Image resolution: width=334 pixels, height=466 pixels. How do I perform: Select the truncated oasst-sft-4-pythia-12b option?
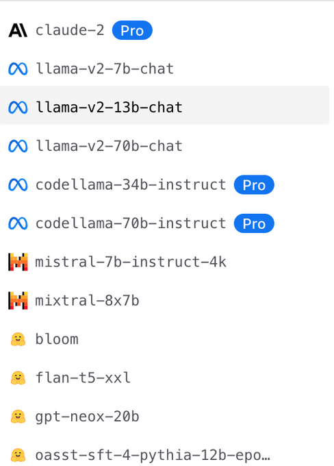(164, 455)
